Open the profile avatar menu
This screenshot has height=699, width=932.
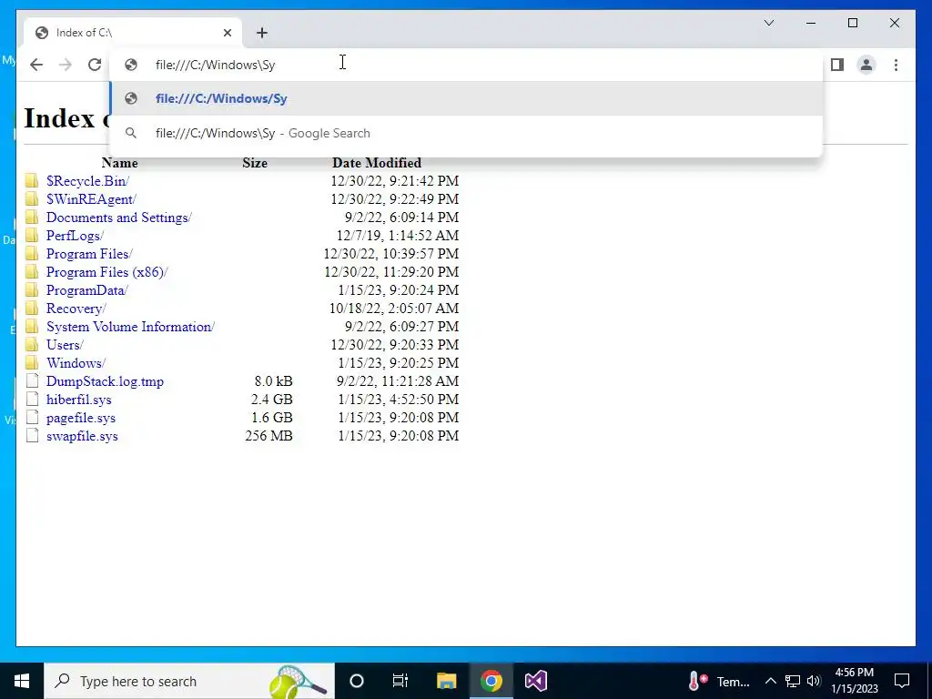(x=866, y=65)
